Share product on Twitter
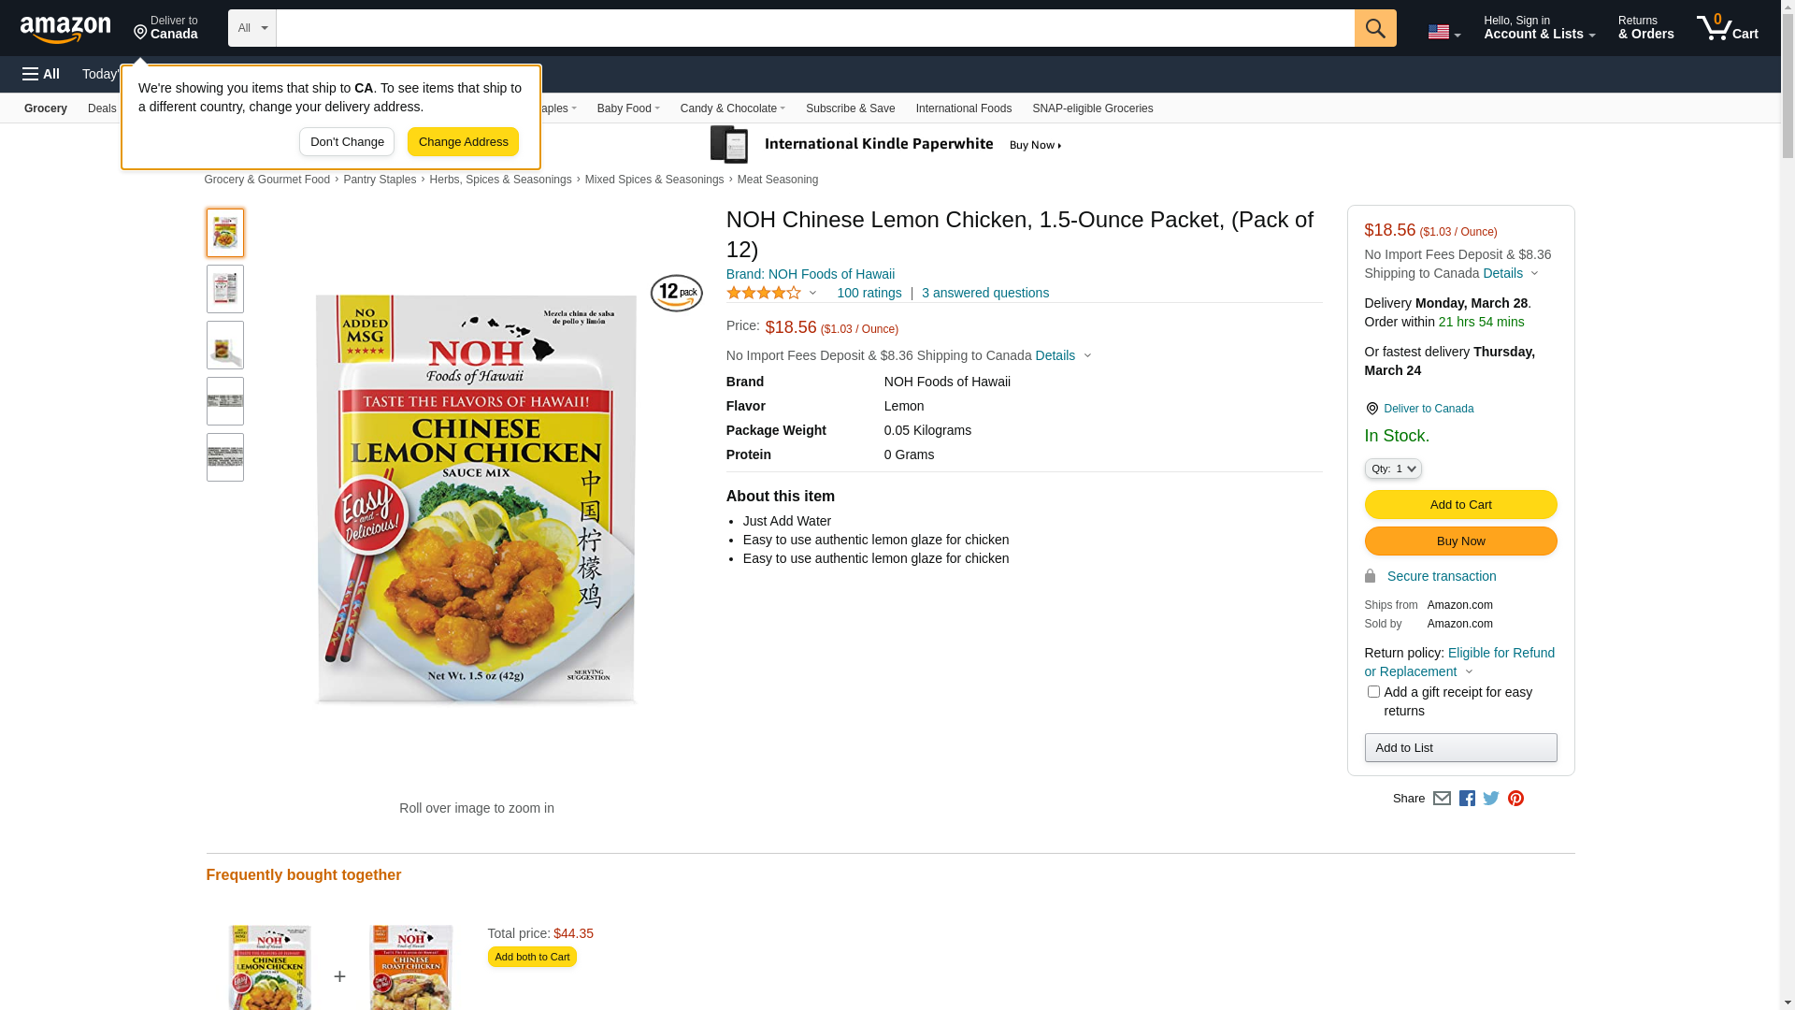Screen dimensions: 1795x1010 (1491, 799)
